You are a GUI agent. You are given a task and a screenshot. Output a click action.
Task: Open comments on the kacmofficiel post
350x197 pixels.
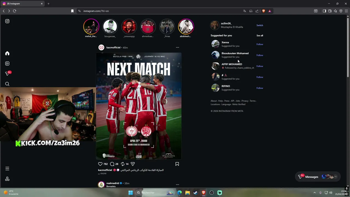112,164
